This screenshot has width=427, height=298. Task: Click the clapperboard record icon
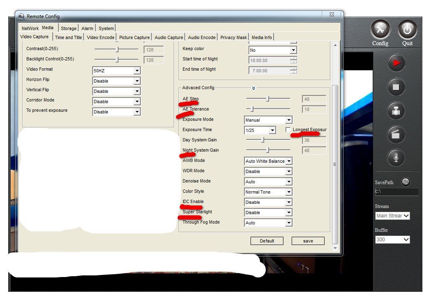pyautogui.click(x=396, y=134)
